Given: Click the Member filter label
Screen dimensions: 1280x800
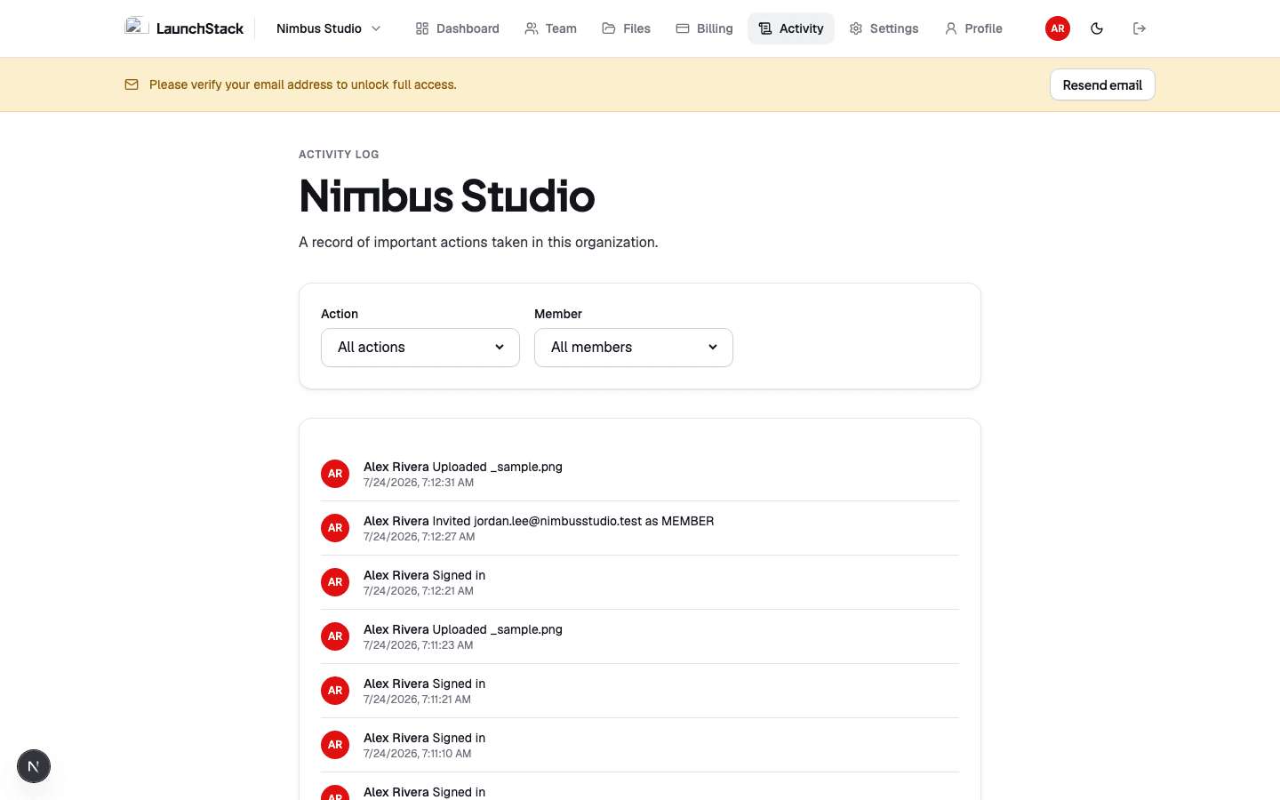Looking at the screenshot, I should (558, 314).
